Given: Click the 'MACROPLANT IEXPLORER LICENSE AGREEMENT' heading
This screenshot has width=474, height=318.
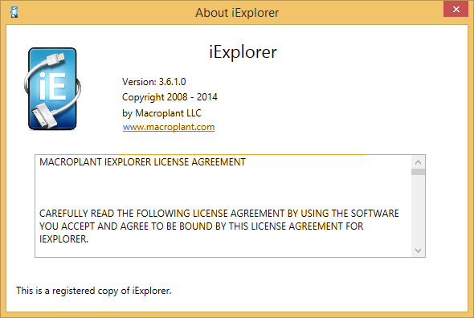Looking at the screenshot, I should [142, 162].
